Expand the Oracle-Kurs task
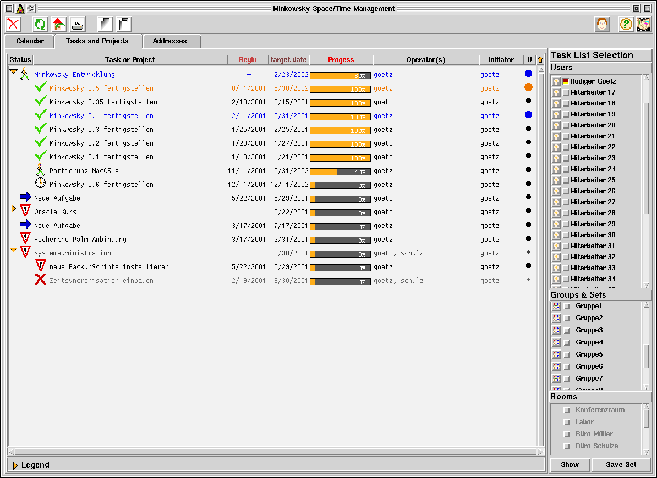 point(13,208)
